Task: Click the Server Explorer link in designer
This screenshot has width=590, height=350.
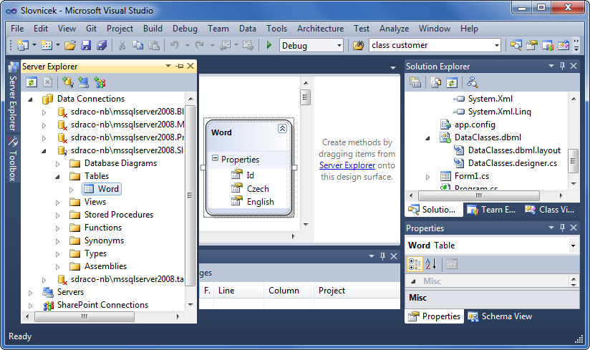Action: [x=347, y=165]
